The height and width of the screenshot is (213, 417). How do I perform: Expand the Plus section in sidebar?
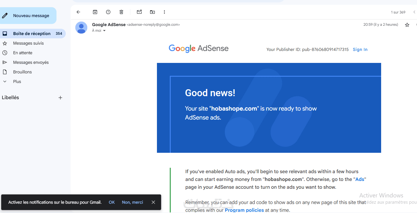click(x=17, y=81)
